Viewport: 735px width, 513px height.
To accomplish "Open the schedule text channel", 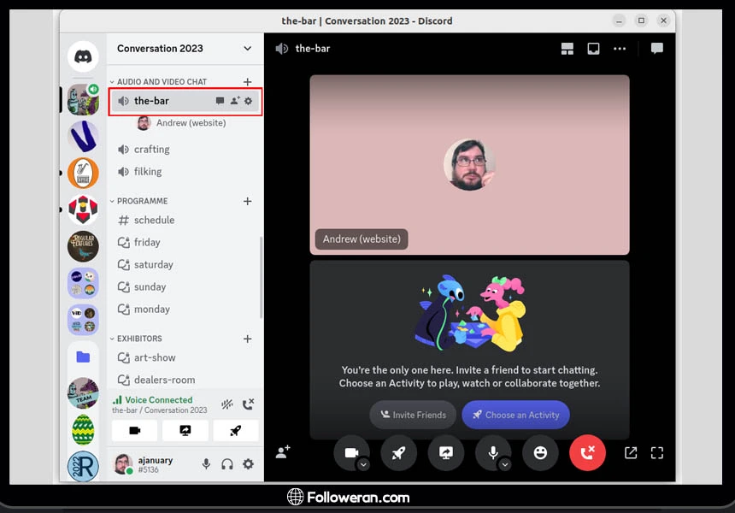I will (154, 220).
